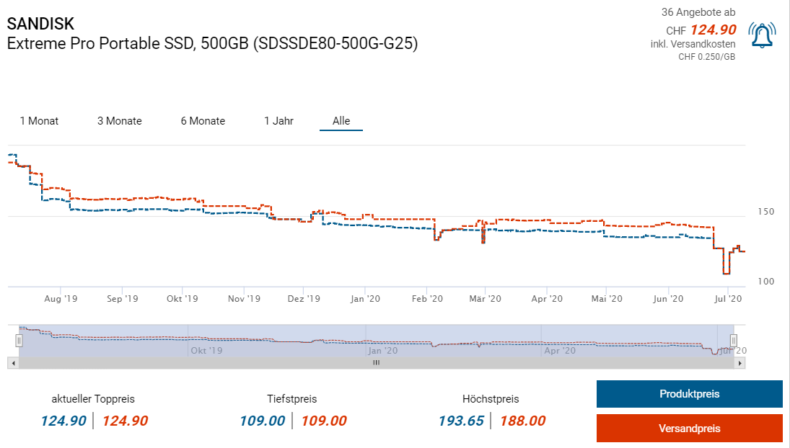Click the navigator right range handle
Image resolution: width=790 pixels, height=448 pixels.
pos(734,341)
